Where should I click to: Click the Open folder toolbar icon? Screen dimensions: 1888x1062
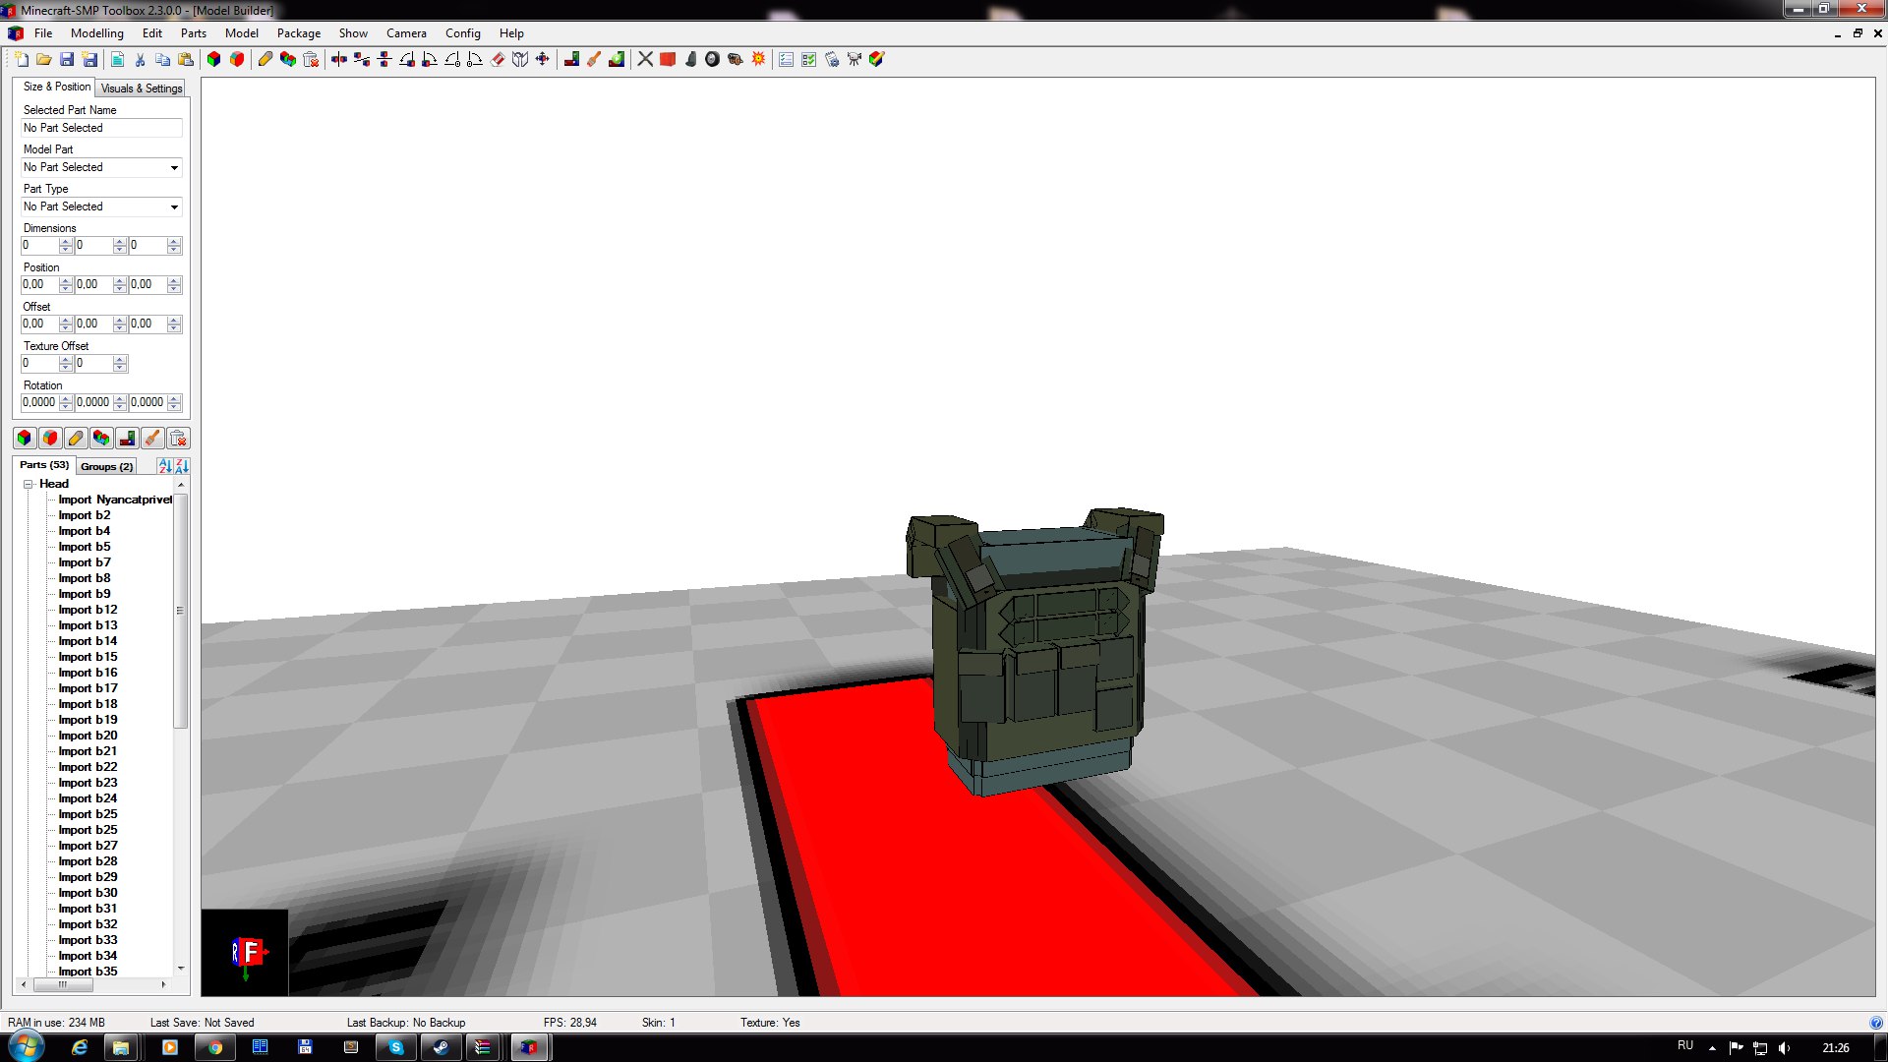(44, 60)
